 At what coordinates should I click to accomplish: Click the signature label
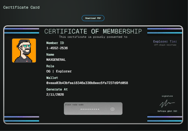coord(167,96)
